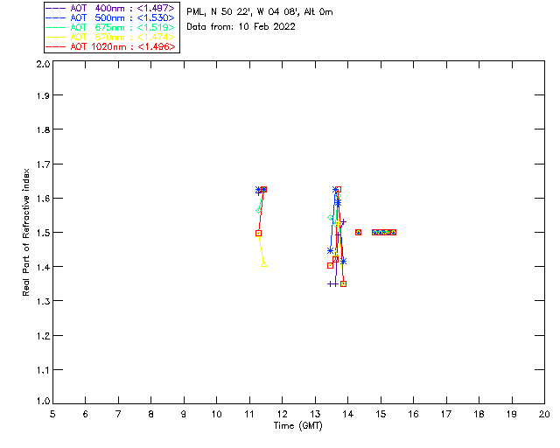Click the 1.0 y-axis tick label
Screen dimensions: 560x448
point(43,401)
